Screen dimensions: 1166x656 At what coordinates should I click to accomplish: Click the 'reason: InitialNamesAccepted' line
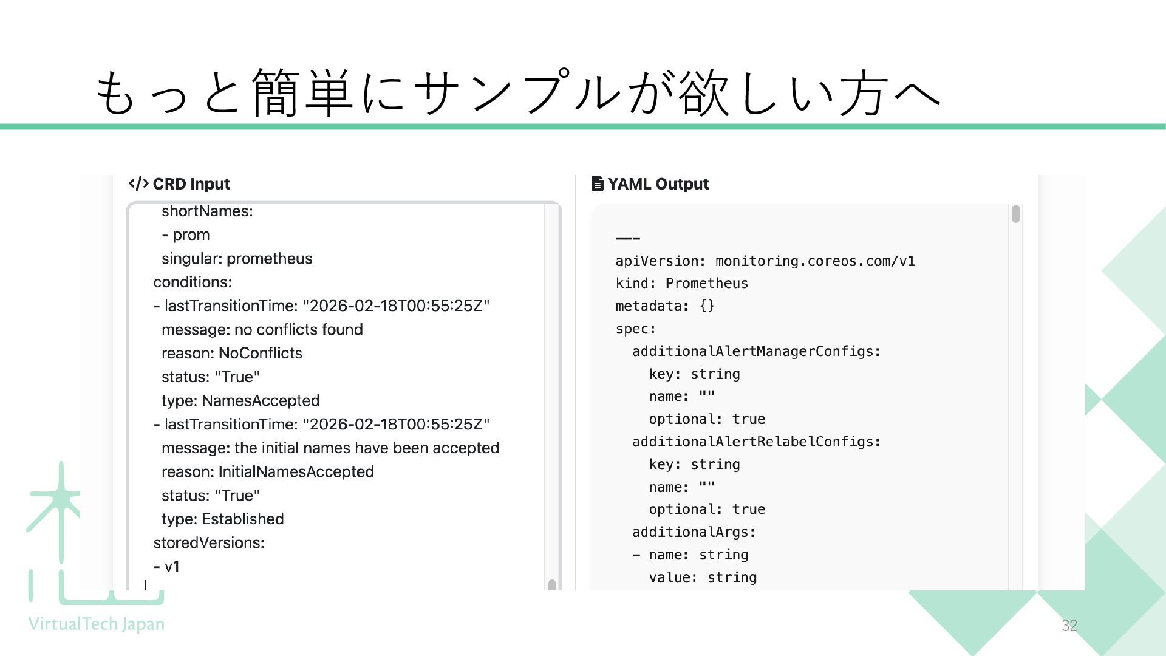point(267,471)
